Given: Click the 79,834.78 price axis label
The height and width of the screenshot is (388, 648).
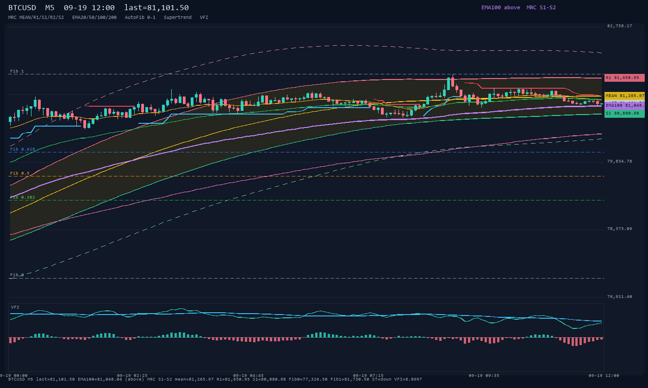Looking at the screenshot, I should pyautogui.click(x=619, y=161).
